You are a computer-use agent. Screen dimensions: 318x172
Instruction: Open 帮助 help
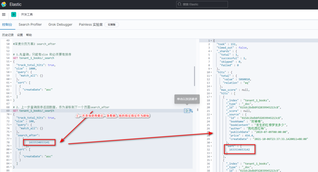[29, 35]
